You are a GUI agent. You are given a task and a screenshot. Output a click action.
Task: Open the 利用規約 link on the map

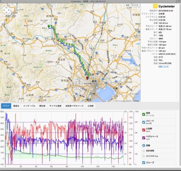click(136, 101)
